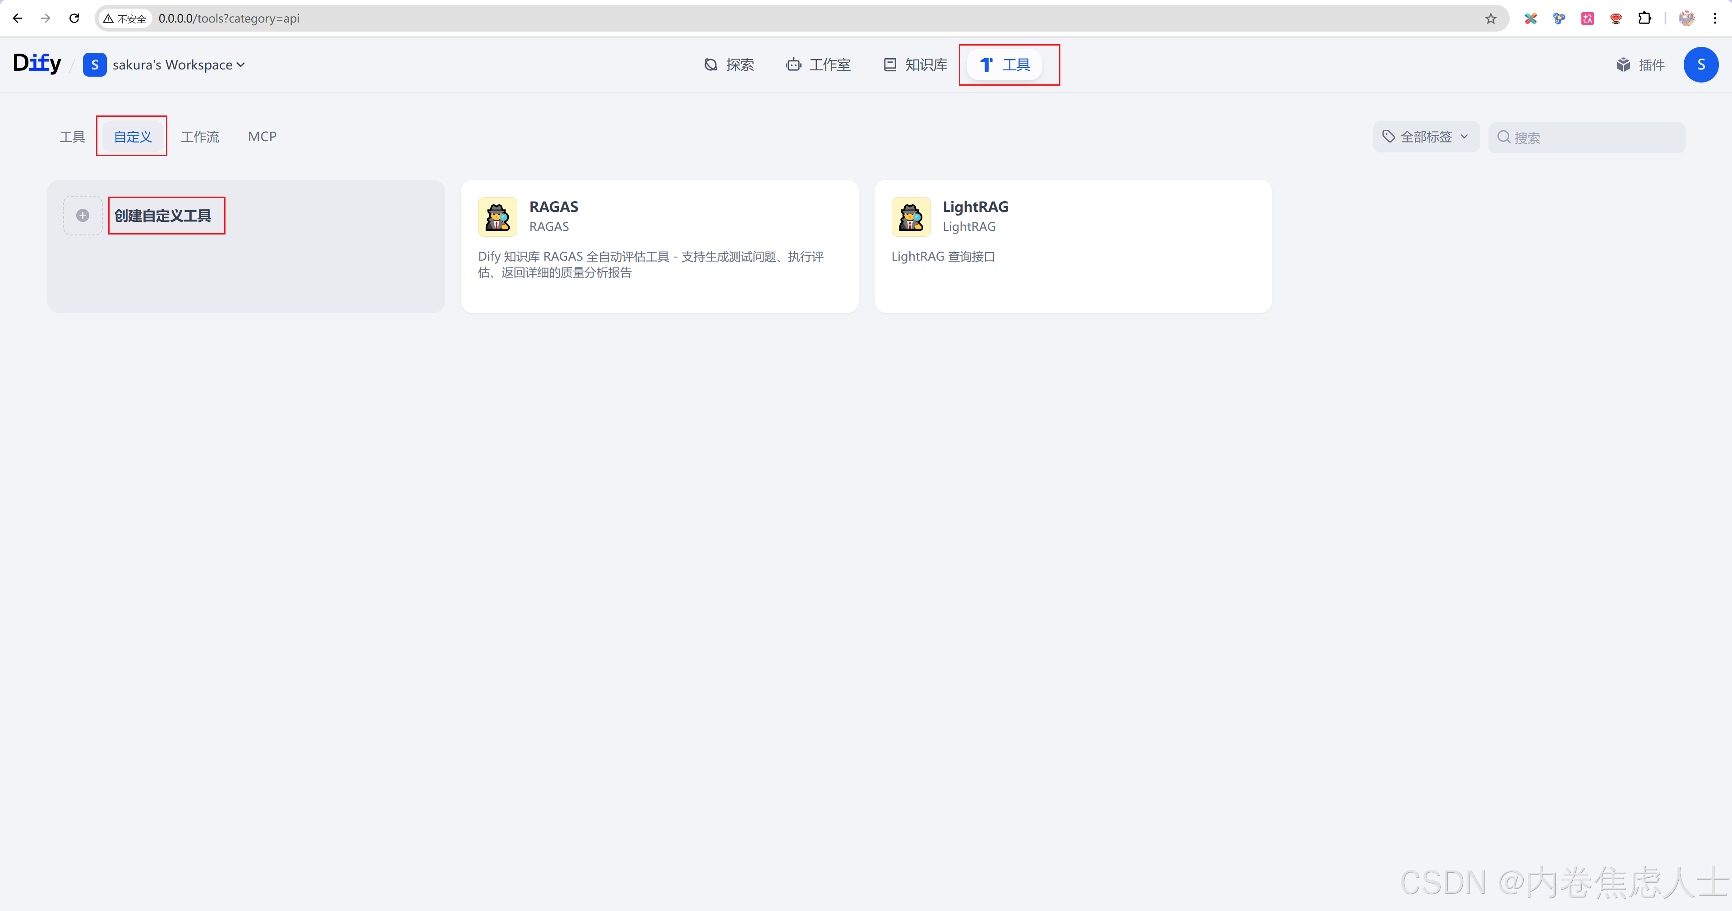
Task: Switch to the MCP tab
Action: [x=262, y=137]
